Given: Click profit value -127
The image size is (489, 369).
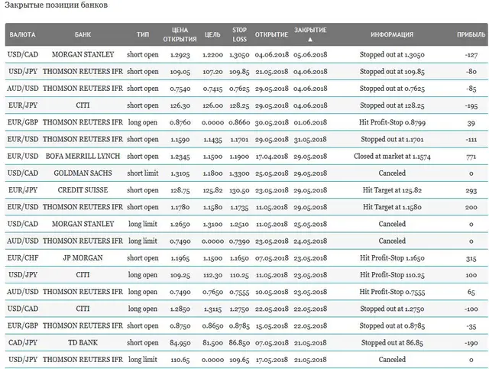Looking at the screenshot, I should tap(471, 55).
